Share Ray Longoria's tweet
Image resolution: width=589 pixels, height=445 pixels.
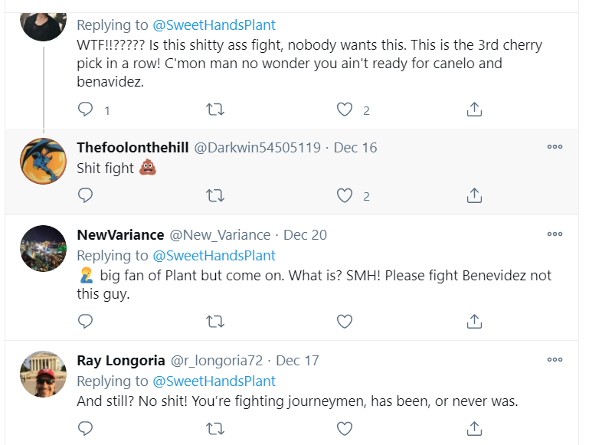point(474,427)
